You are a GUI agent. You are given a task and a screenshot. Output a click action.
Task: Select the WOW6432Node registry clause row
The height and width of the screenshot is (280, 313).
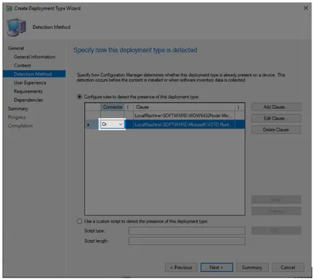pyautogui.click(x=165, y=116)
